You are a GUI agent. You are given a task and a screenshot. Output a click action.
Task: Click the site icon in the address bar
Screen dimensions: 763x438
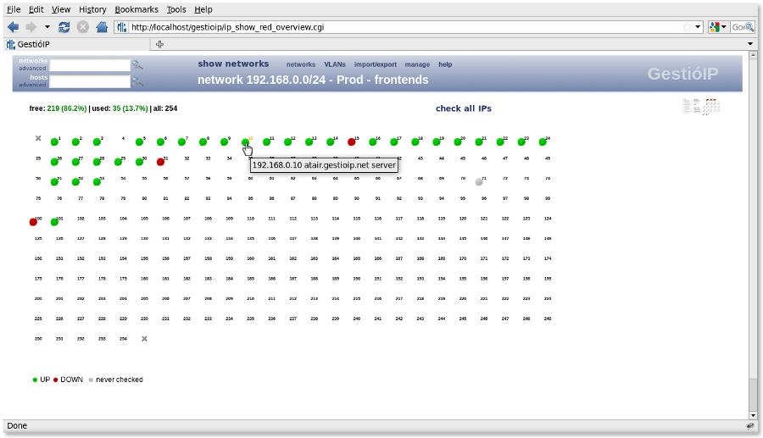coord(121,27)
